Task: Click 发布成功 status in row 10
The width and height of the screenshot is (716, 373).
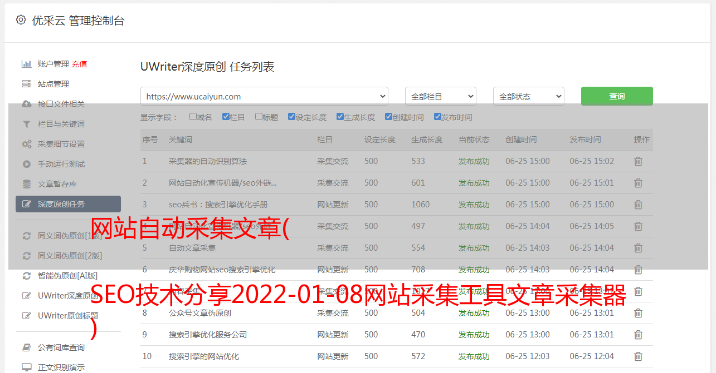Action: tap(474, 356)
